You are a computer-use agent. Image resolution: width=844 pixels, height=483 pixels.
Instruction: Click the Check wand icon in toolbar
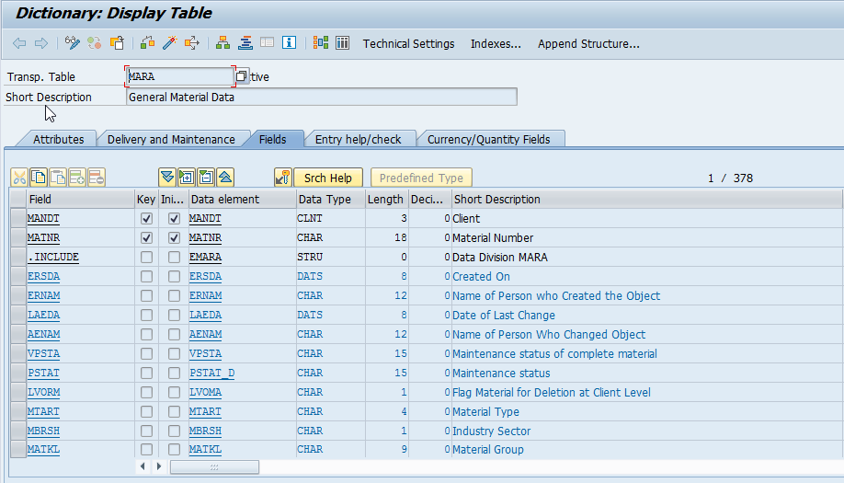(x=169, y=43)
